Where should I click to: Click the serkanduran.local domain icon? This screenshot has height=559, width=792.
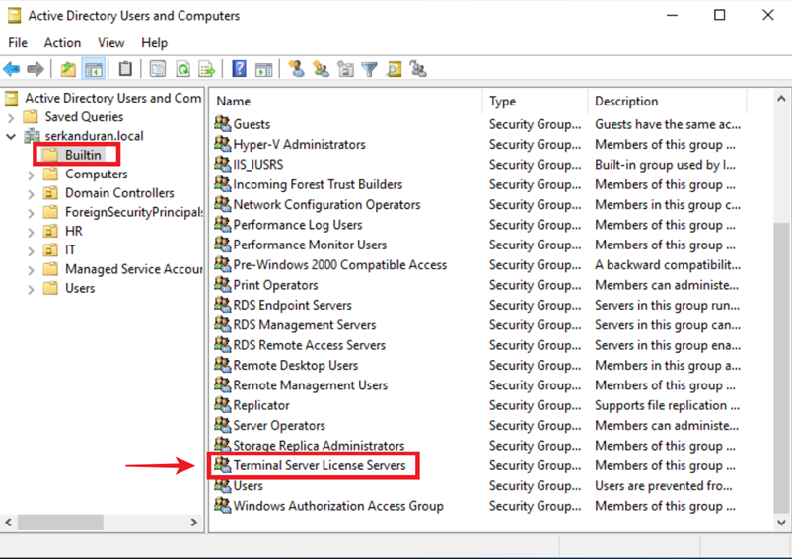[32, 135]
